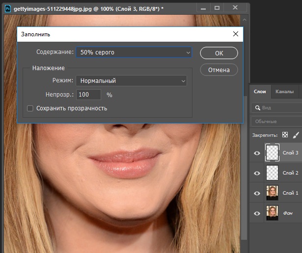Enable Сохранить прозрачность checkbox
Screen dimensions: 302x253
click(x=30, y=108)
